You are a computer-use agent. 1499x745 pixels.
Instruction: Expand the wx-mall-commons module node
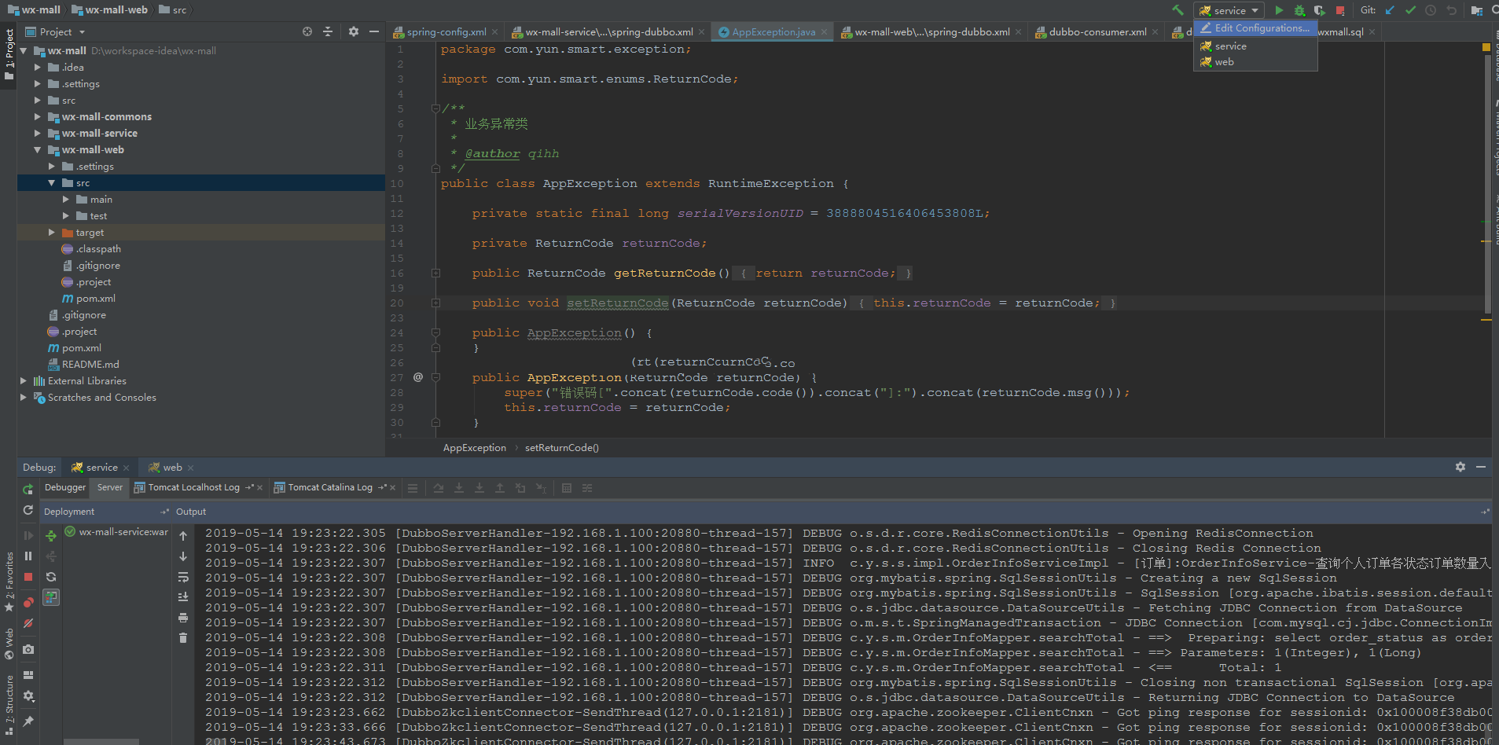(x=37, y=117)
